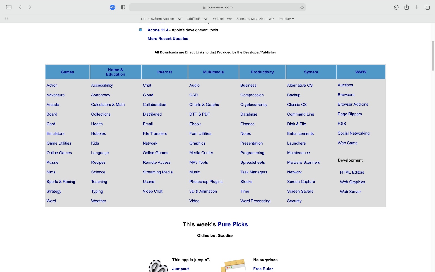
Task: Open the Weather category
Action: point(99,201)
